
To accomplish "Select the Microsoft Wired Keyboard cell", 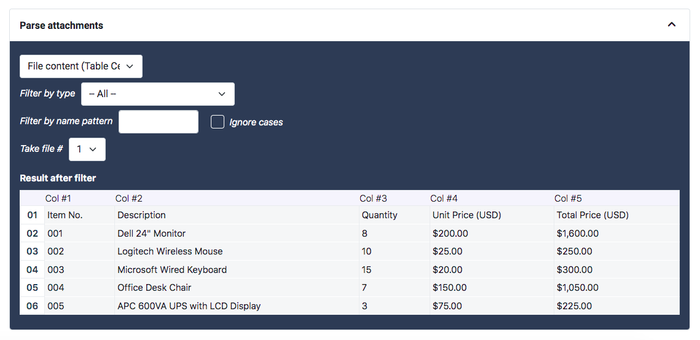I will (x=172, y=270).
